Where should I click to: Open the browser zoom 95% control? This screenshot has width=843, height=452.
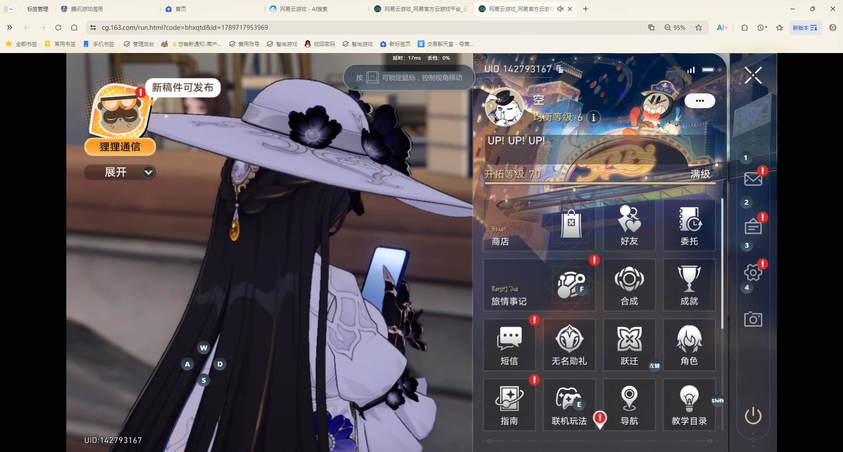[x=675, y=27]
